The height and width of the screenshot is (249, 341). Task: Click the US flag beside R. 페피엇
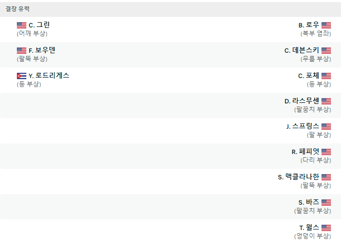pos(326,152)
